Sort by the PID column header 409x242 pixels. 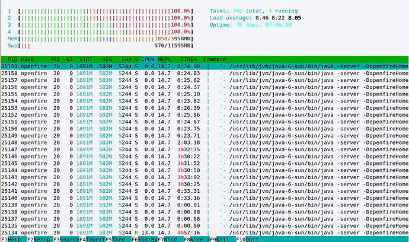click(12, 59)
